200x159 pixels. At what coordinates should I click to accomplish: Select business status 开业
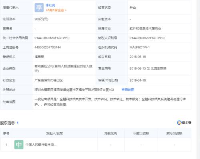[x=133, y=8]
